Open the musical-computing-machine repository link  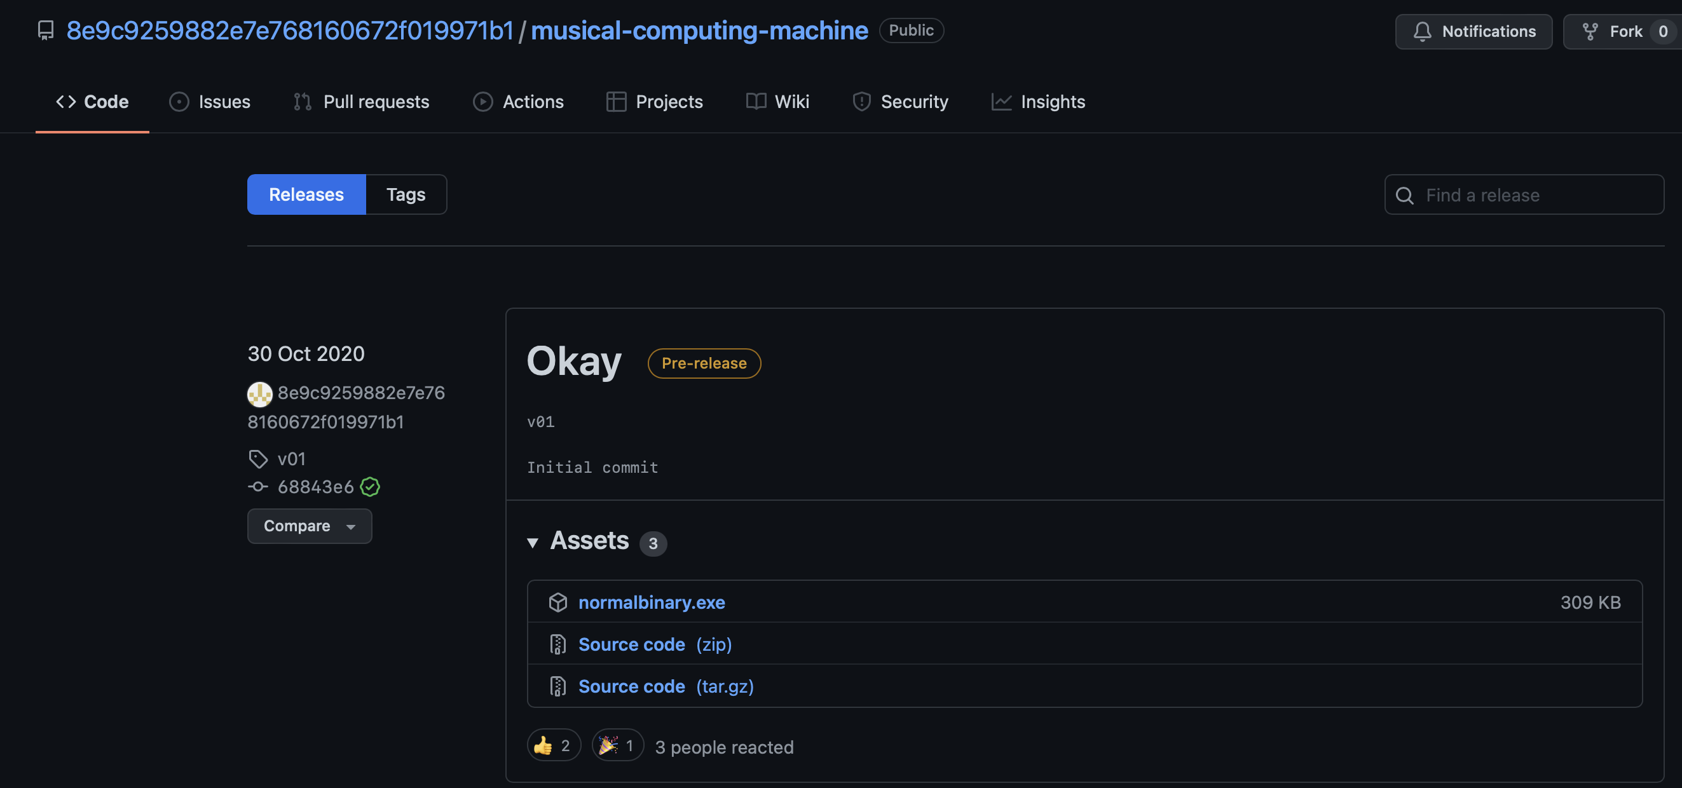(x=699, y=31)
